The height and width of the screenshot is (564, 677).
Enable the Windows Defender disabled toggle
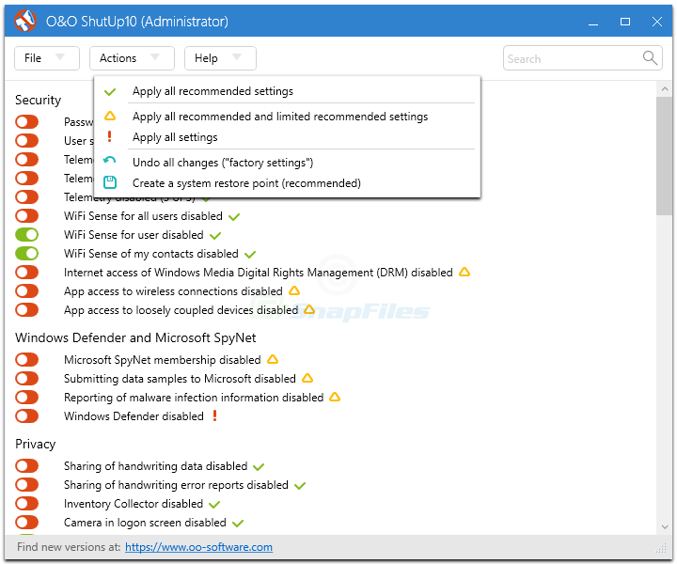(x=26, y=416)
